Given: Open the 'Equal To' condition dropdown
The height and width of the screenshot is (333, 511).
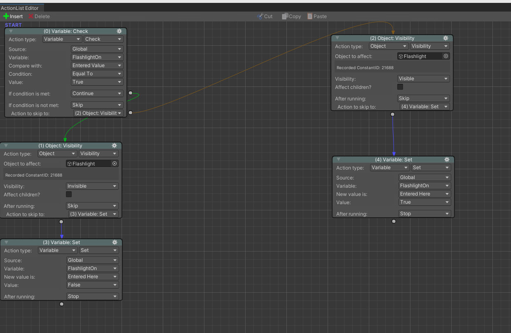Looking at the screenshot, I should [97, 74].
